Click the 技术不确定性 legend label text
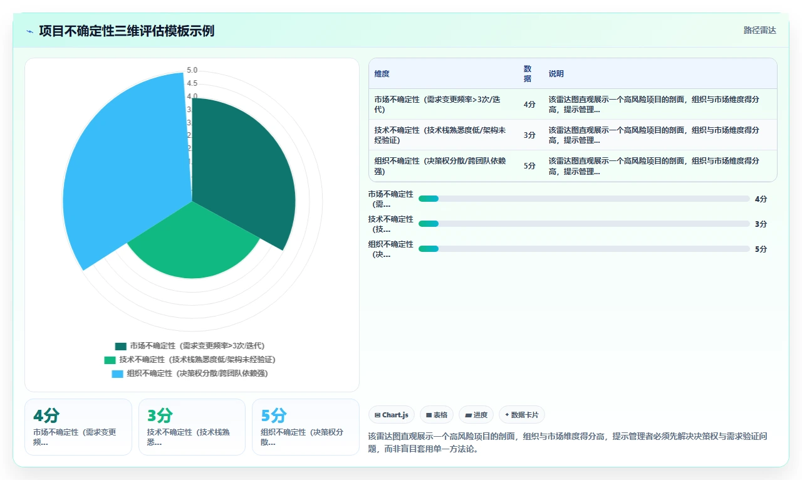The height and width of the screenshot is (480, 802). [x=197, y=360]
